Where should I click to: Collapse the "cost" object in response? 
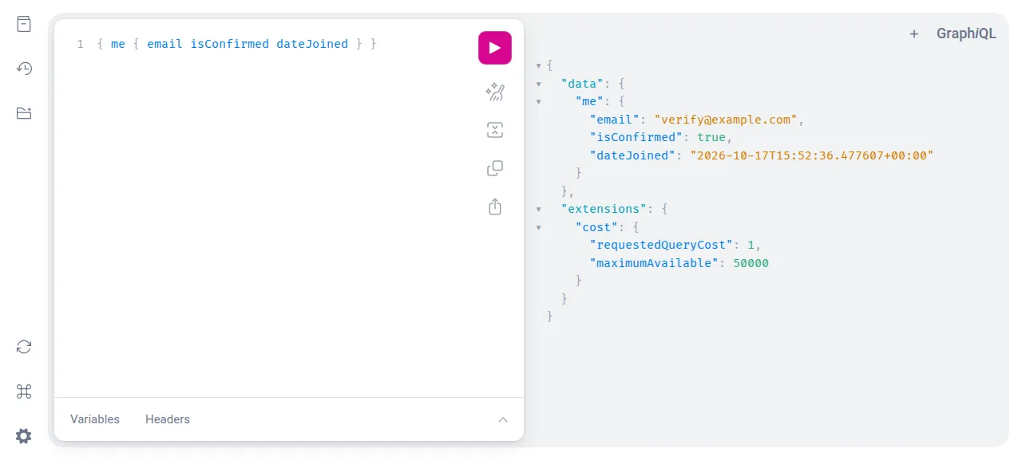pos(539,227)
